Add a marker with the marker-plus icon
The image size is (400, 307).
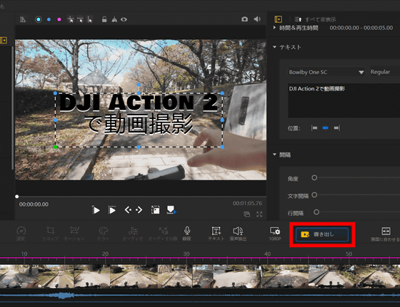pyautogui.click(x=171, y=210)
